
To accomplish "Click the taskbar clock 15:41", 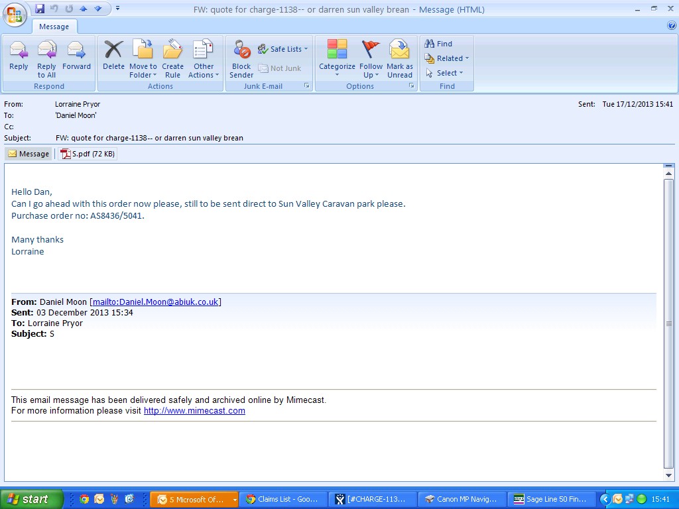I will (x=660, y=499).
